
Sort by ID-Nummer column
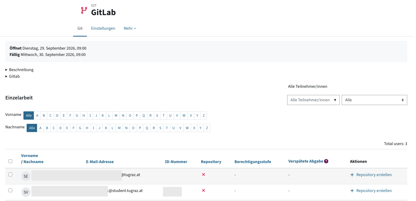coord(176,162)
